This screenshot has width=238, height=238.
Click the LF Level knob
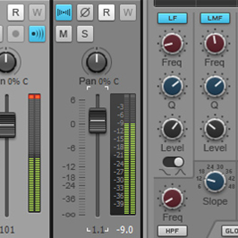coord(172,129)
